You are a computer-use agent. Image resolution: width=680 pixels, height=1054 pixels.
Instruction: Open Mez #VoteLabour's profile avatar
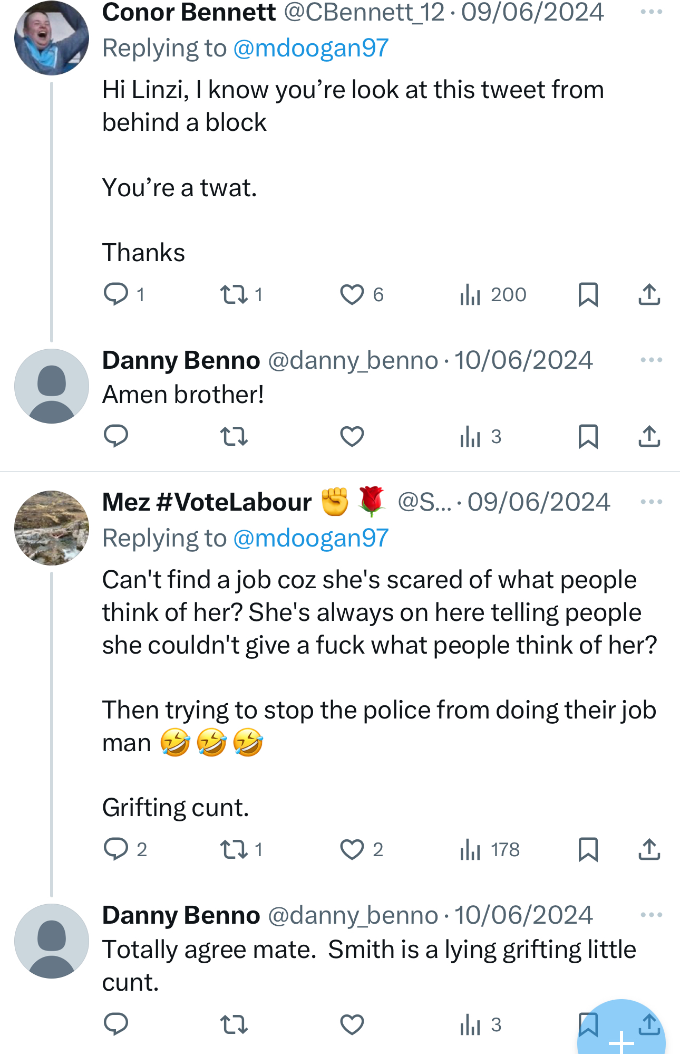[52, 528]
